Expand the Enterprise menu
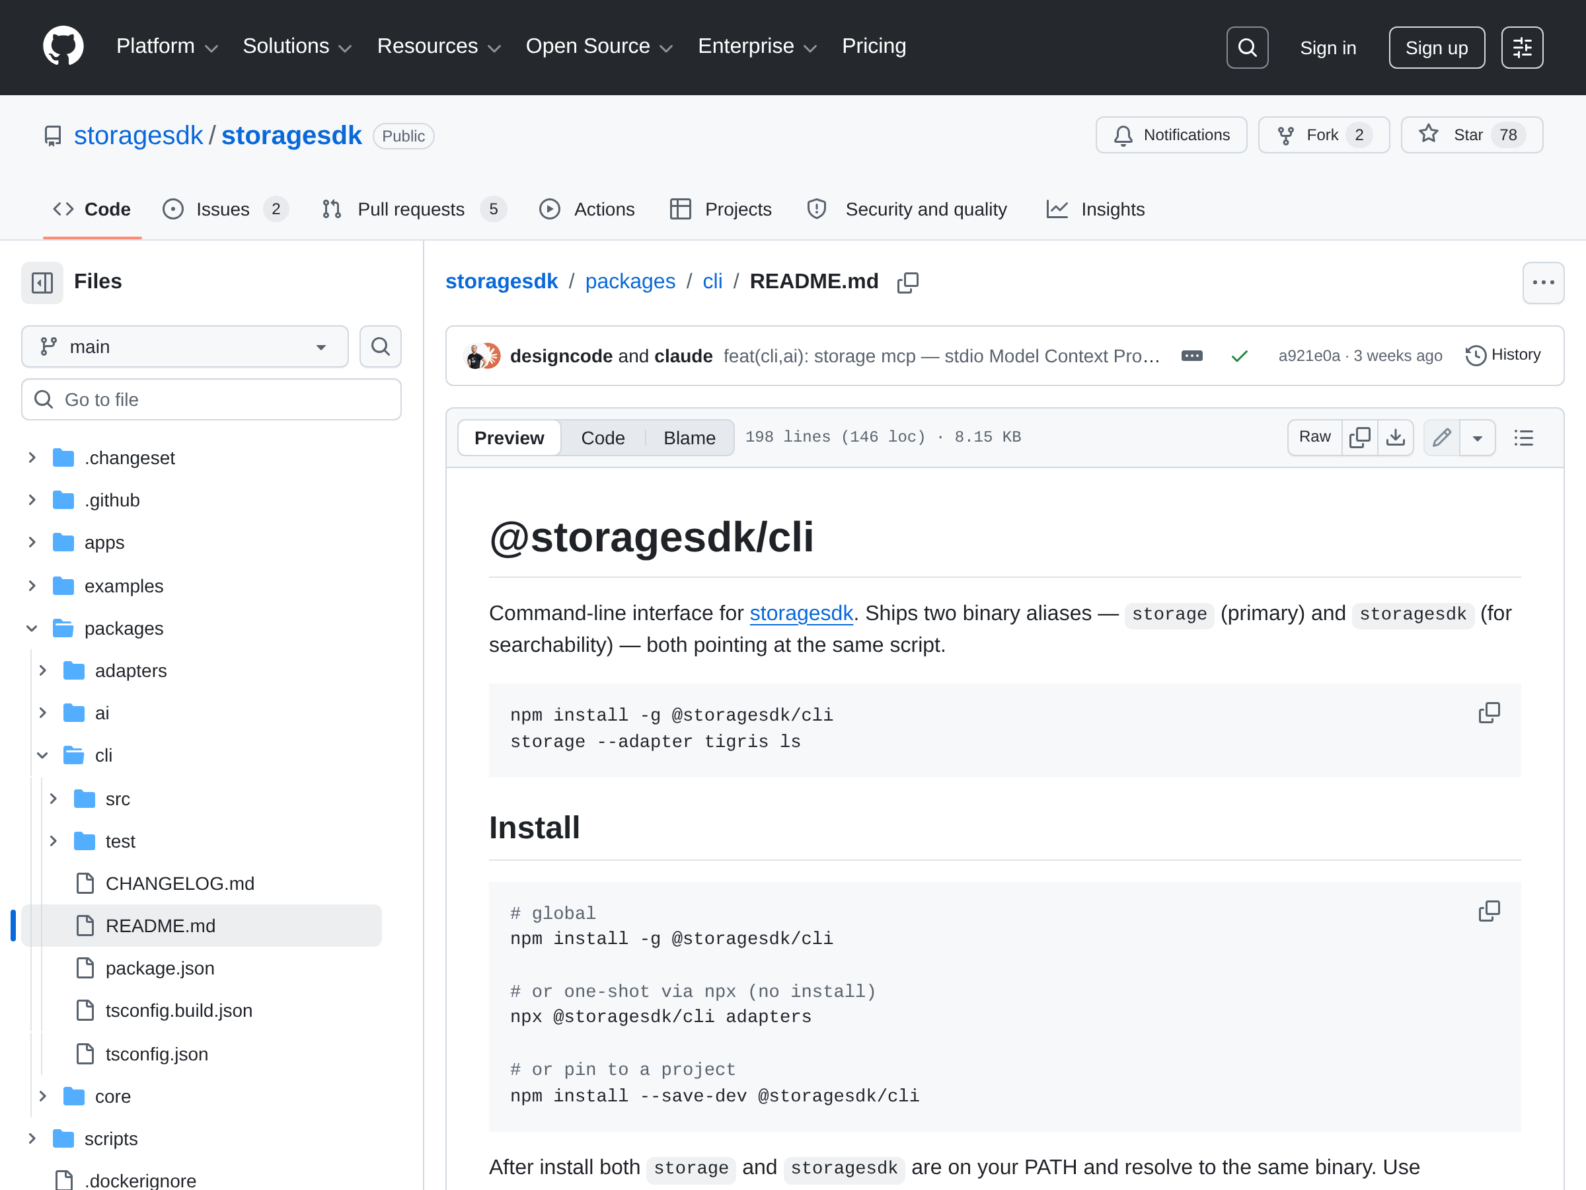The image size is (1586, 1190). (757, 47)
